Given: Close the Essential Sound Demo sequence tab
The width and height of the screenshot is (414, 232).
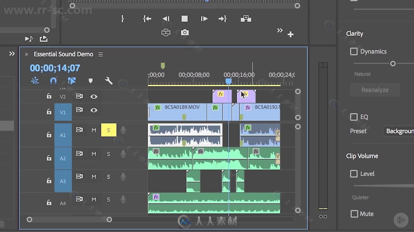Looking at the screenshot, I should click(x=27, y=54).
